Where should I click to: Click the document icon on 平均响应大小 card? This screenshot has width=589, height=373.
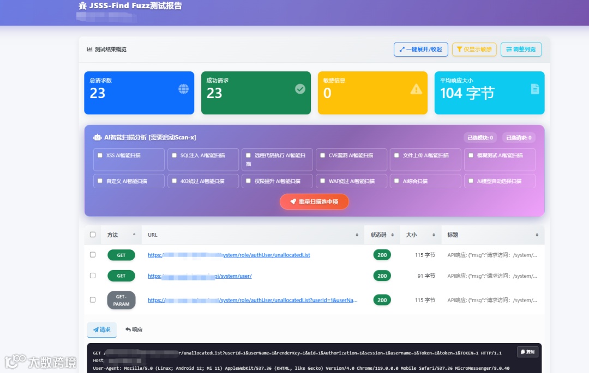click(535, 89)
